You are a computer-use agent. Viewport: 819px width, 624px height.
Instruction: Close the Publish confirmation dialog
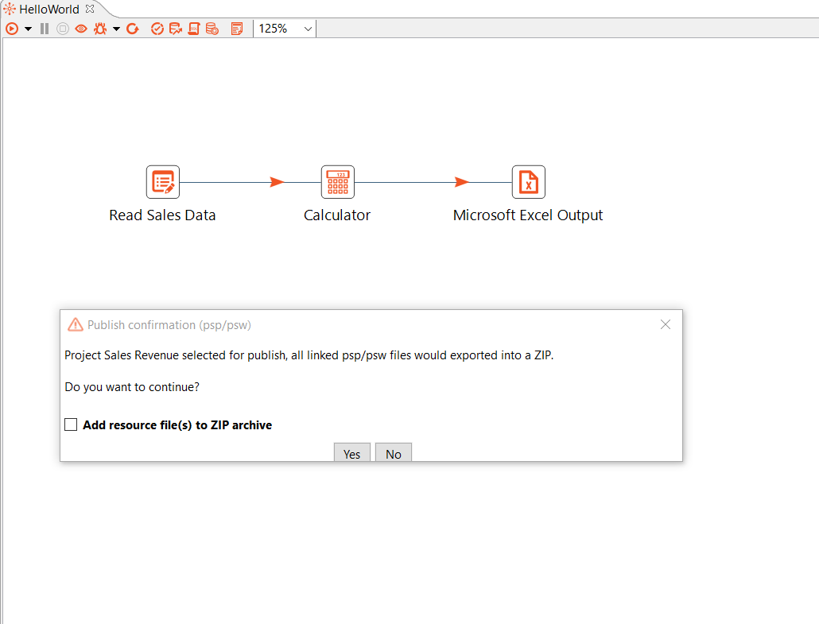tap(666, 325)
